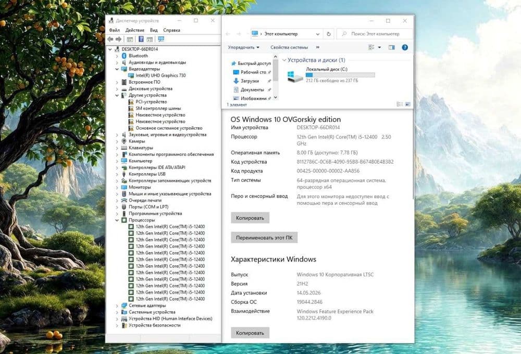Open the Упорядочить menu in Explorer
The image size is (521, 354).
pos(243,47)
